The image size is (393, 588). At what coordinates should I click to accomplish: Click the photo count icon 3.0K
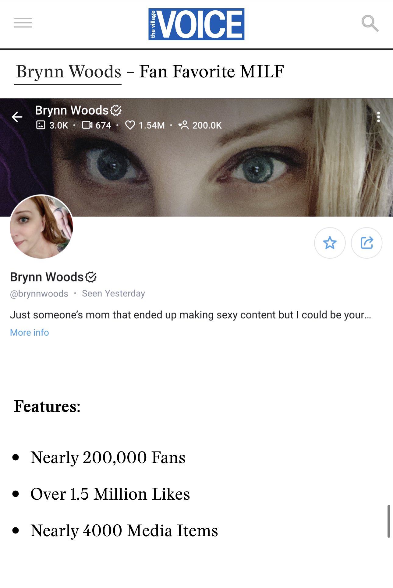click(x=52, y=125)
